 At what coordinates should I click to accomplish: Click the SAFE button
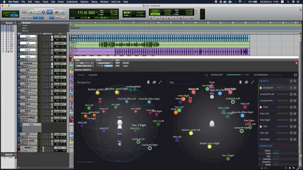[117, 66]
